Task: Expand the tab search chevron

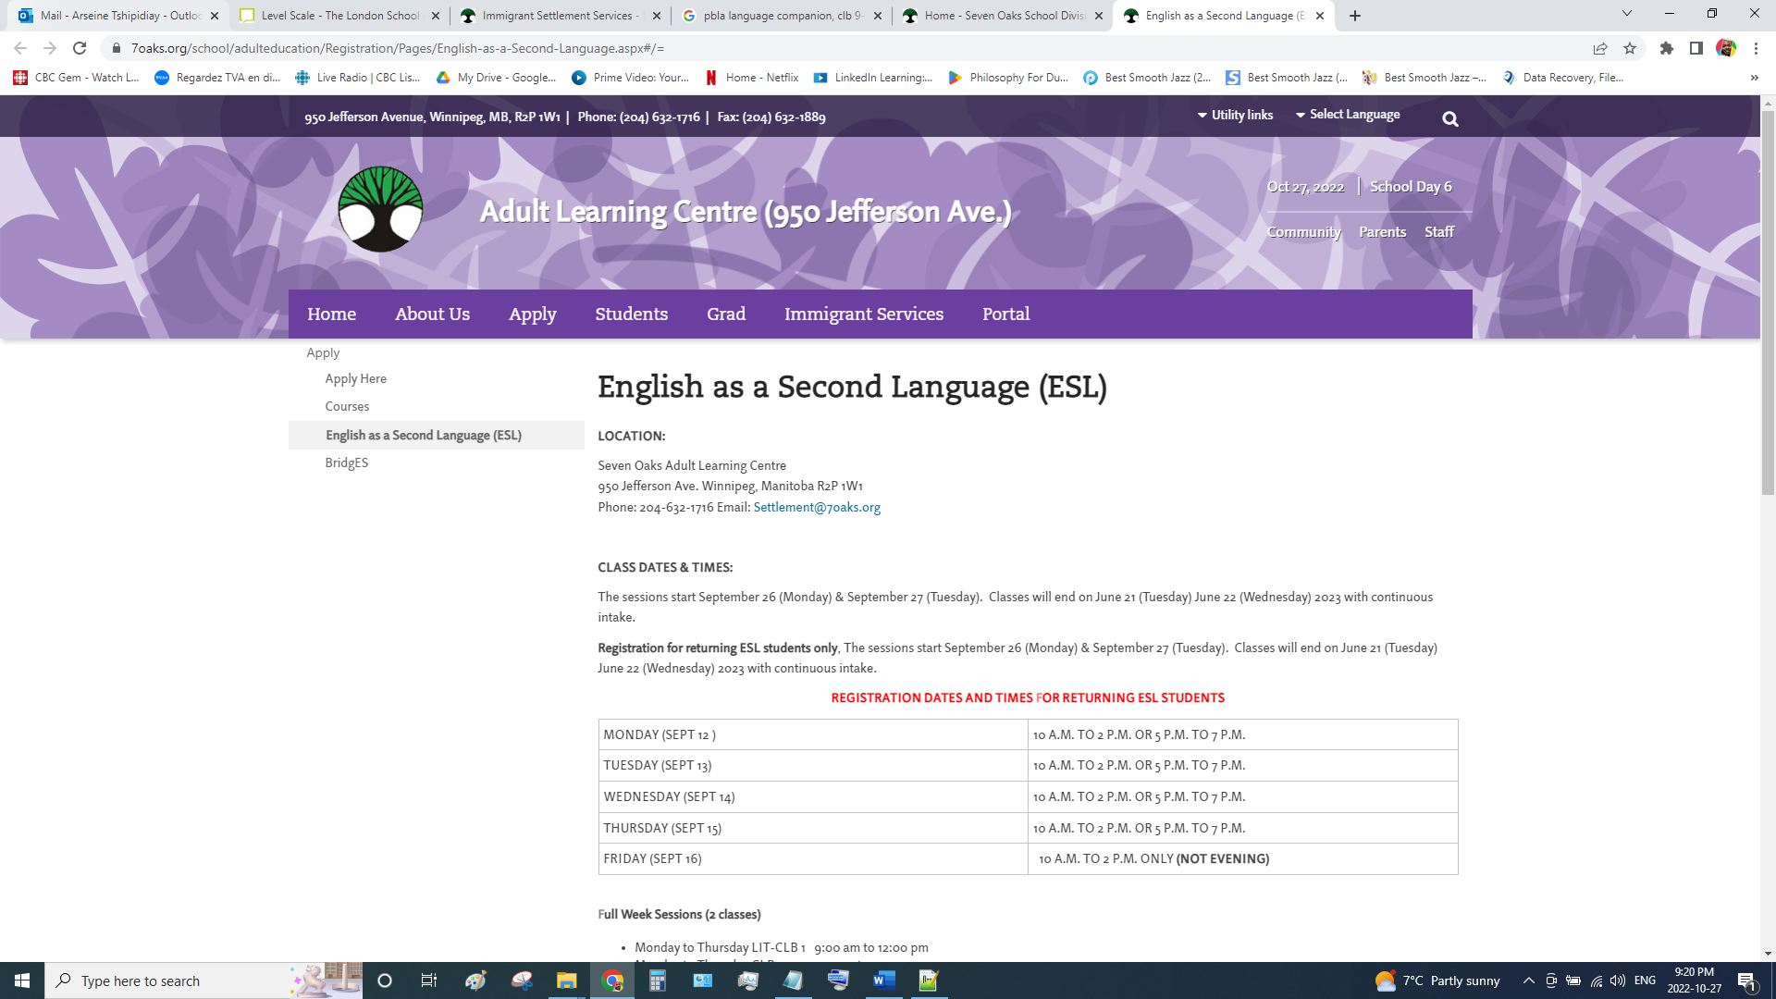Action: (x=1626, y=14)
